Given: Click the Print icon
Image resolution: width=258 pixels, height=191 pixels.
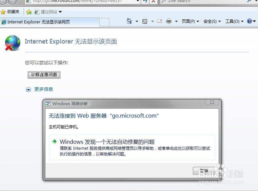Looking at the screenshot, I should coord(169,21).
